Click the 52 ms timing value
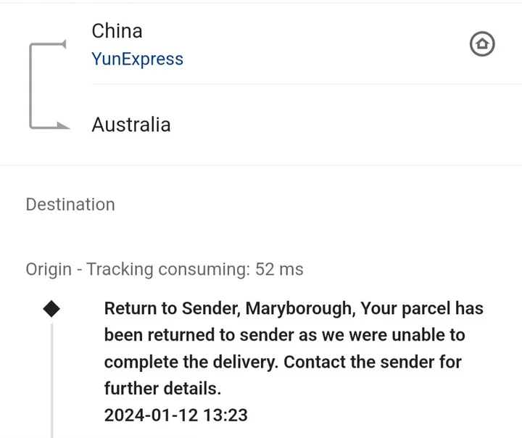Image resolution: width=522 pixels, height=438 pixels. tap(280, 270)
